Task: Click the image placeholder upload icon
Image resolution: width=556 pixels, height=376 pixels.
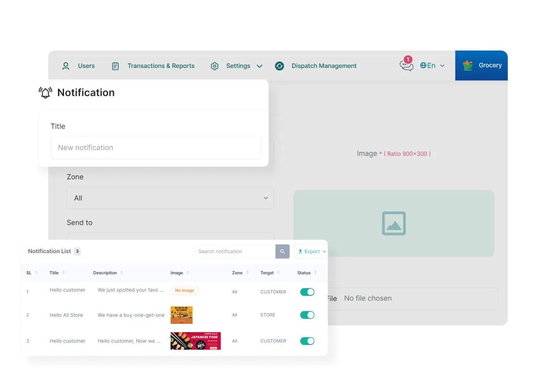Action: [394, 224]
